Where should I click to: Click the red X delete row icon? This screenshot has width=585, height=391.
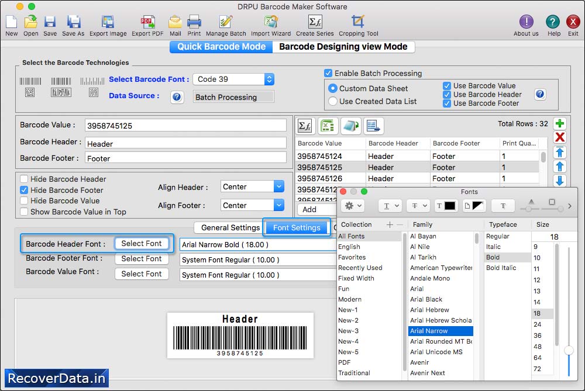560,137
